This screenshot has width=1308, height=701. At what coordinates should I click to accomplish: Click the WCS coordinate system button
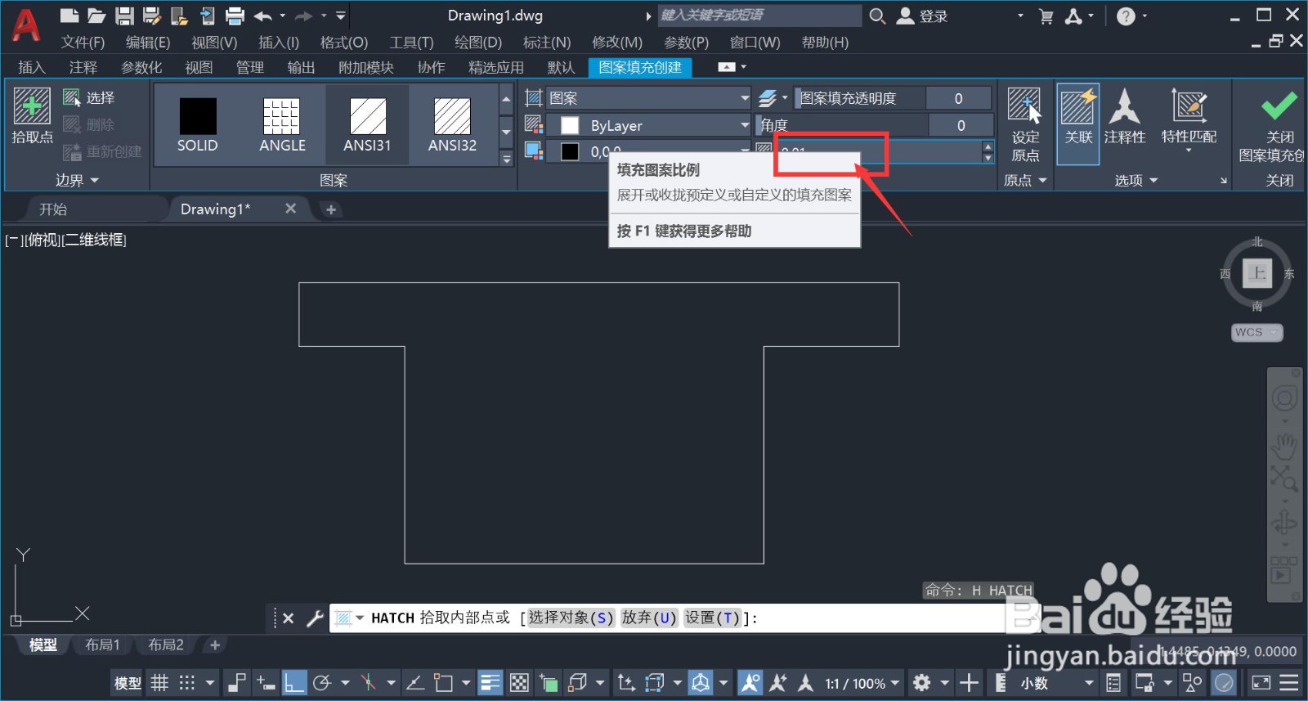point(1256,332)
